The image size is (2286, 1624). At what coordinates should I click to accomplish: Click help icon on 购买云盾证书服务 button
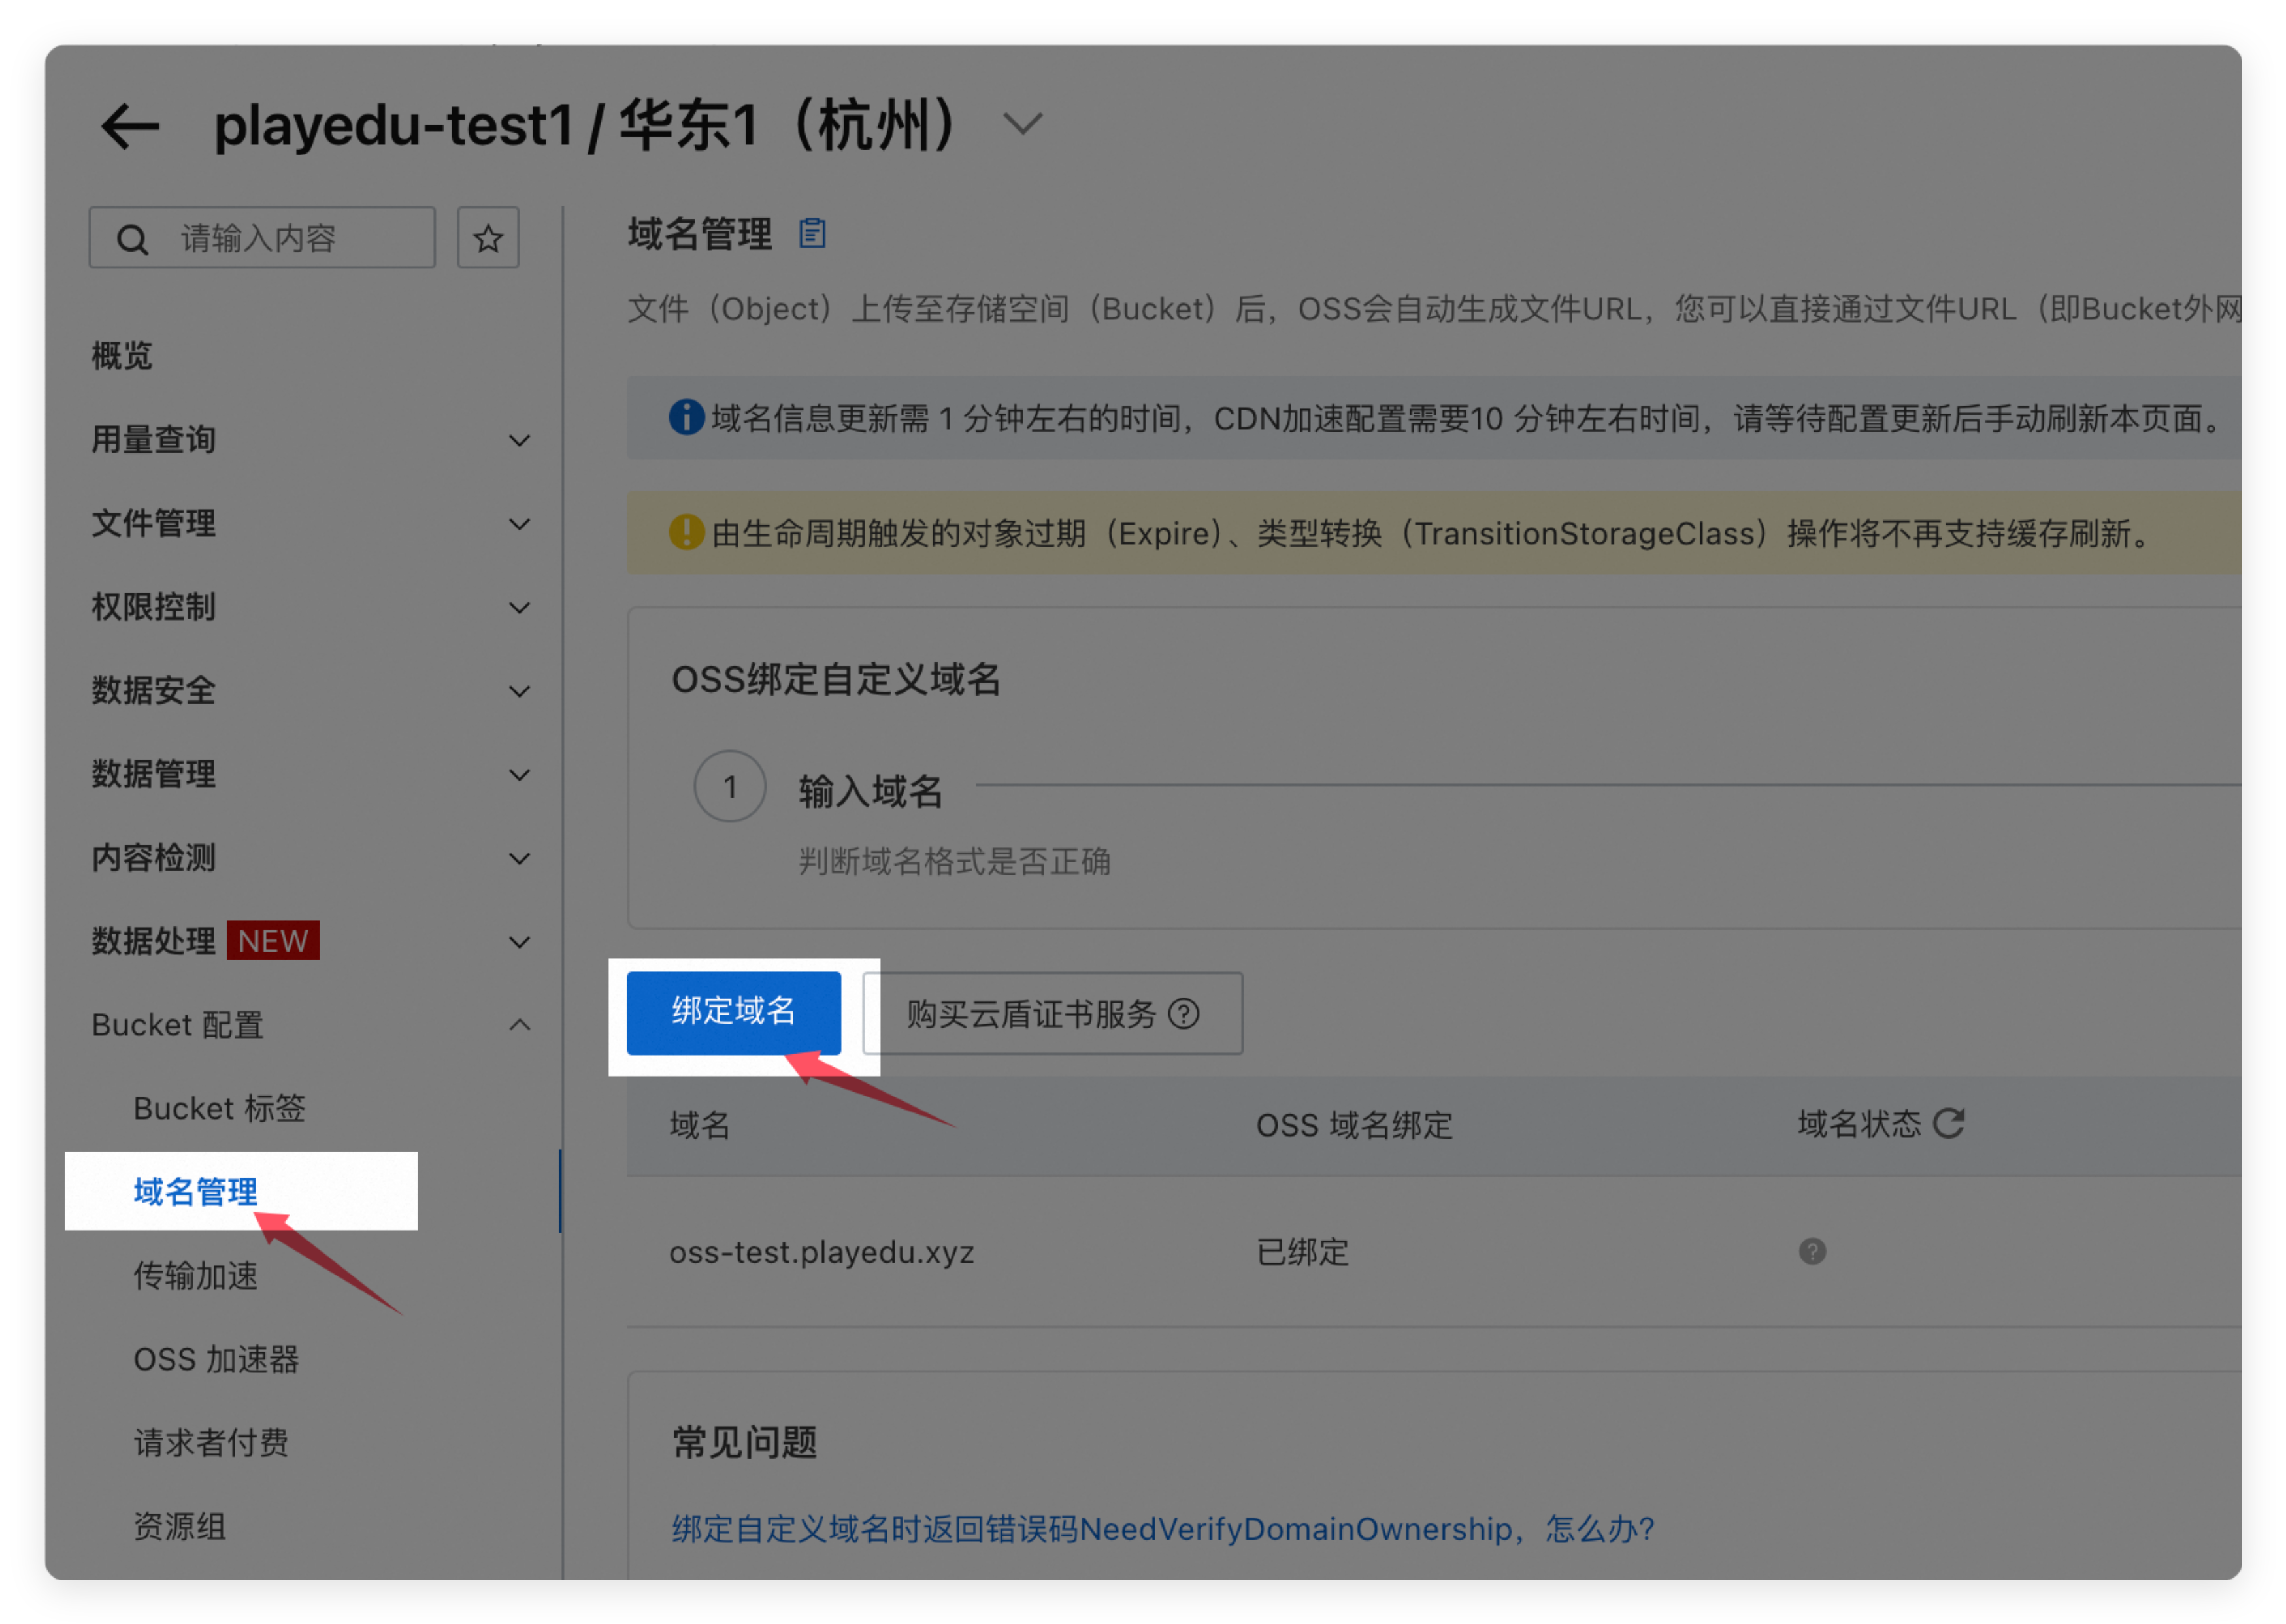tap(1184, 1014)
